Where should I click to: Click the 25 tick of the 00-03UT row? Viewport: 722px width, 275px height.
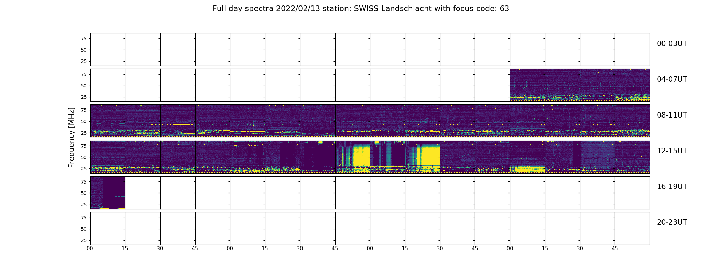84,61
